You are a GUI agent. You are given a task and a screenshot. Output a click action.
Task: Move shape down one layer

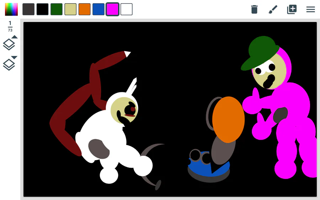pyautogui.click(x=10, y=63)
